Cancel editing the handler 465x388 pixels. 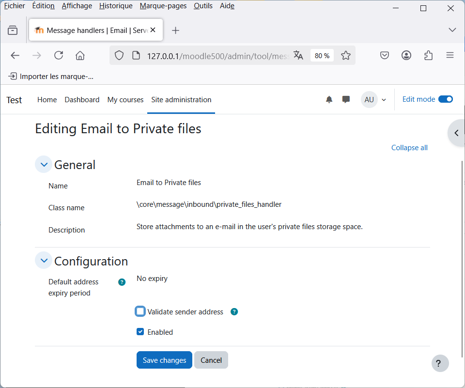[x=211, y=360]
